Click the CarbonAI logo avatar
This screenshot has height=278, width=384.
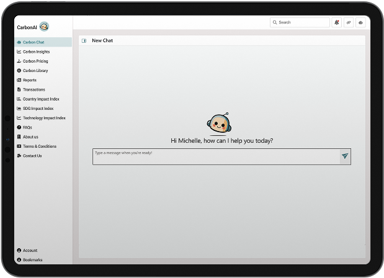pos(44,27)
